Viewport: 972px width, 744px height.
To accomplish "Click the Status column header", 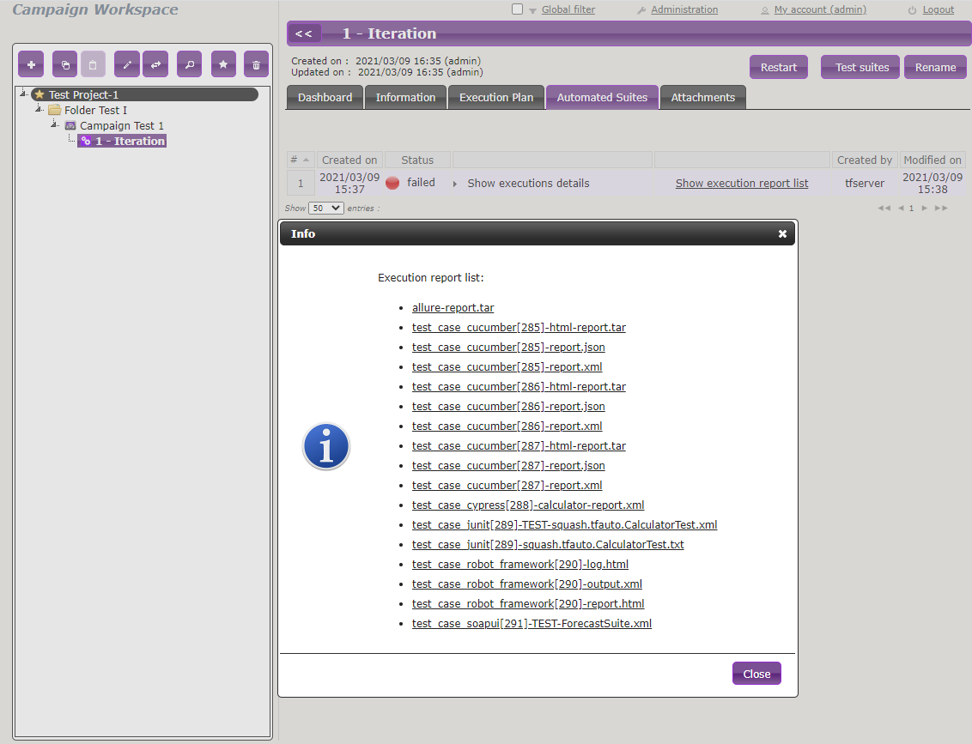I will click(417, 160).
